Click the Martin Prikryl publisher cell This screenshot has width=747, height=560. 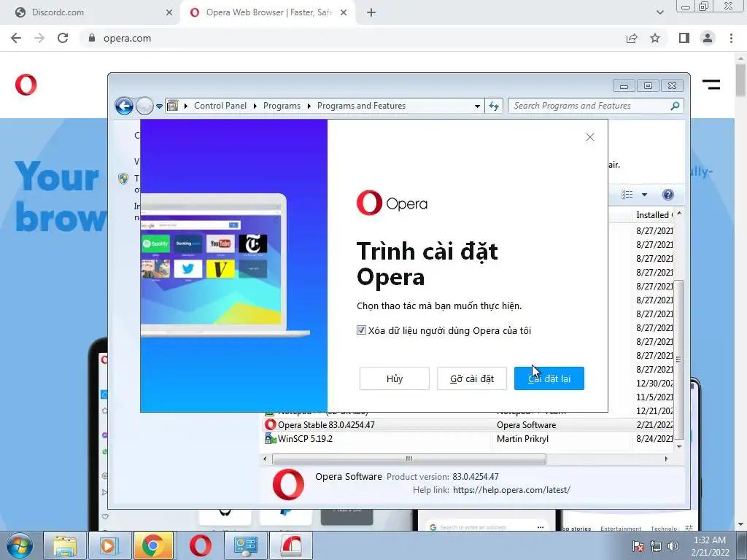tap(522, 438)
